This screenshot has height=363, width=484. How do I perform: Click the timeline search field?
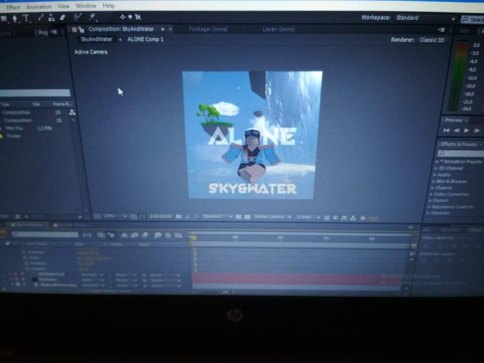pos(45,234)
